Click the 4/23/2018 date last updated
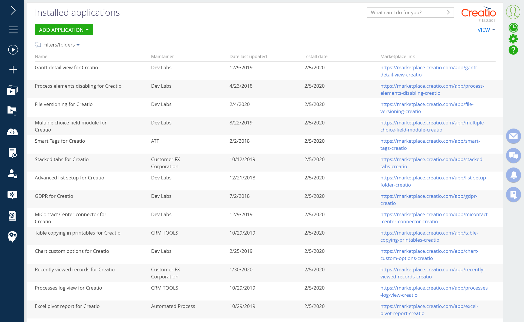Viewport: 524px width, 322px height. tap(241, 86)
